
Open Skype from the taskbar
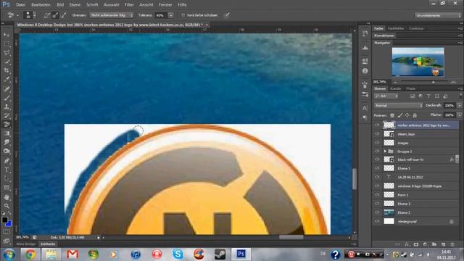coord(178,254)
